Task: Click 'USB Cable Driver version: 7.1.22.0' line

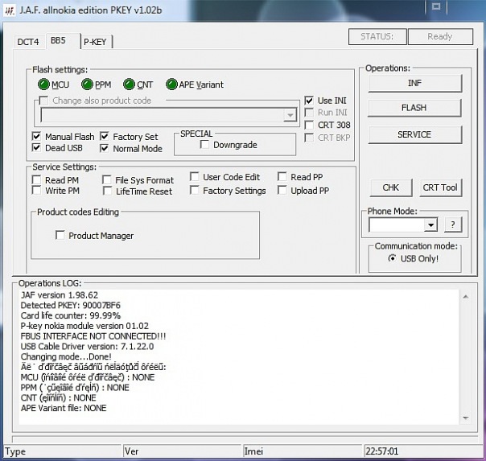Action: [x=87, y=347]
